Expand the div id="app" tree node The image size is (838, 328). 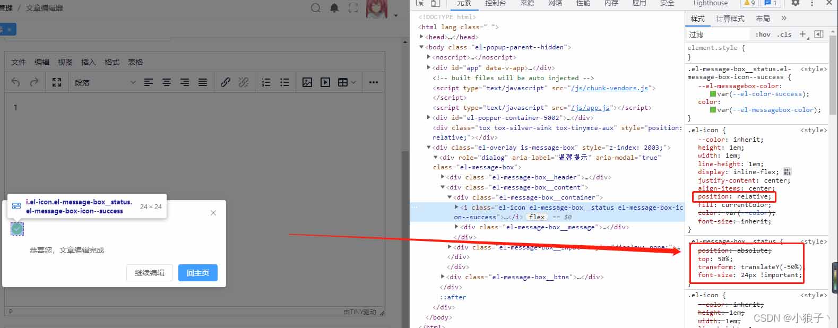click(429, 68)
